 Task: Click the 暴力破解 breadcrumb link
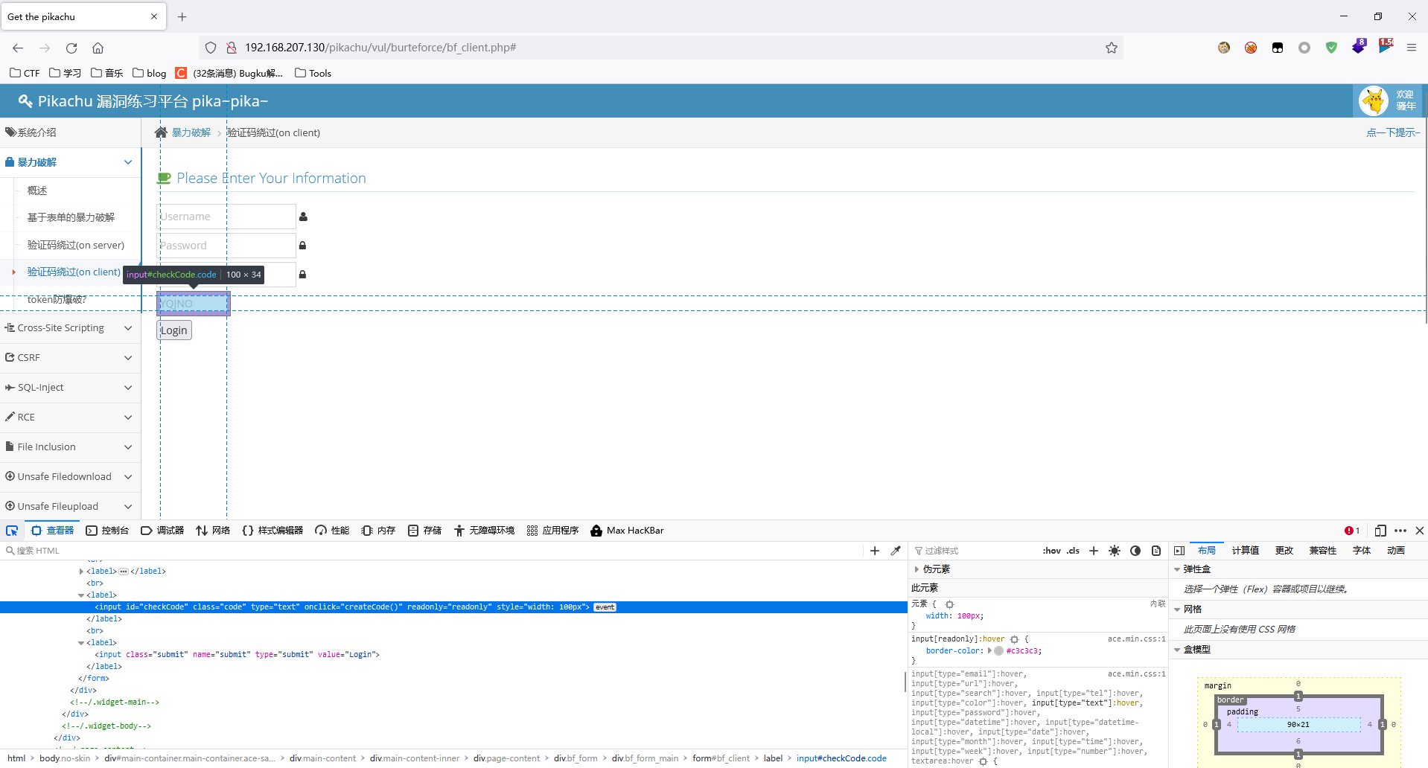tap(191, 132)
